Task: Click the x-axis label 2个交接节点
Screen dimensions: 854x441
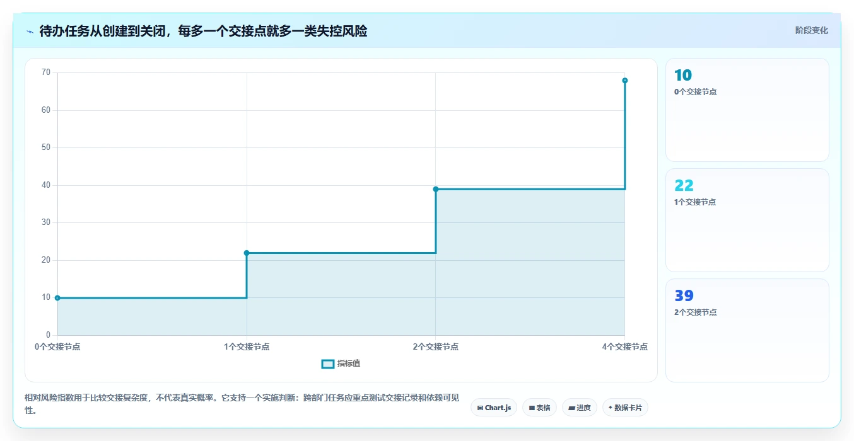Action: pyautogui.click(x=436, y=346)
